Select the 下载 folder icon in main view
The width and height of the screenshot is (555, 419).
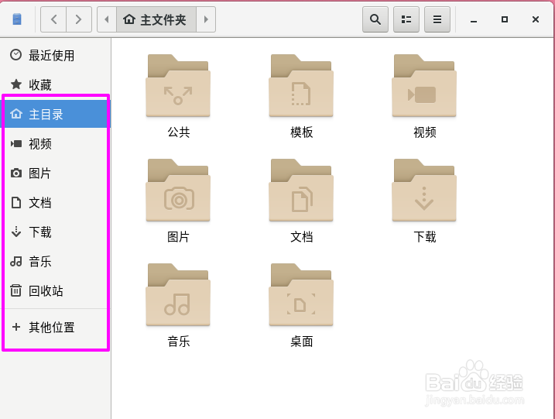424,191
